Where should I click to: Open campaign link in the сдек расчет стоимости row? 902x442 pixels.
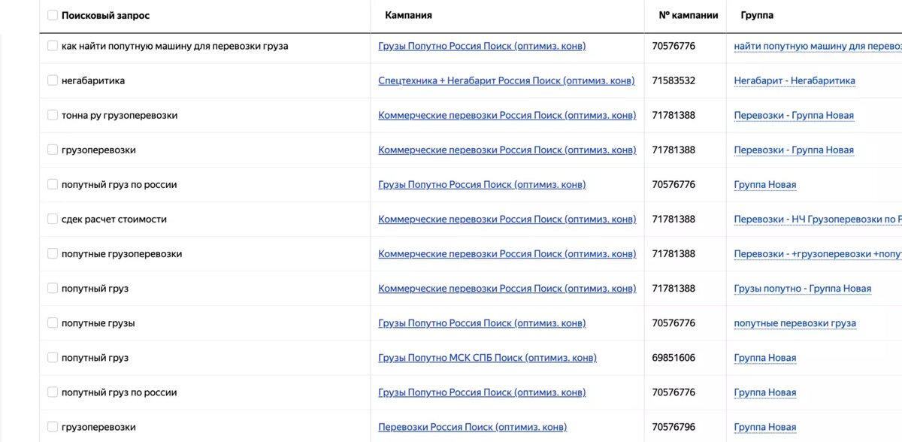(507, 219)
